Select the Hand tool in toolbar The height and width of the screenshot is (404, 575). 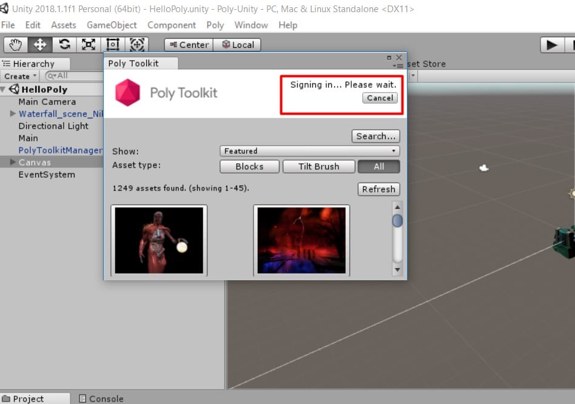pos(16,45)
